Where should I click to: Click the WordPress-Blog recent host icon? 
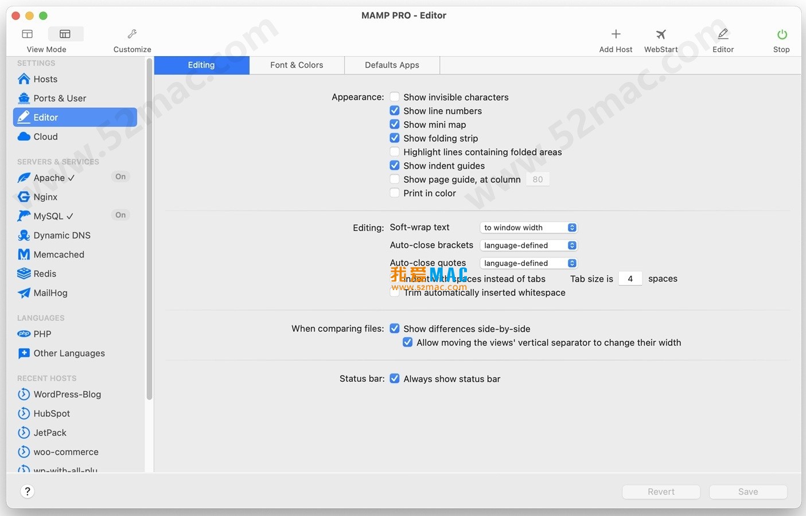pyautogui.click(x=24, y=394)
